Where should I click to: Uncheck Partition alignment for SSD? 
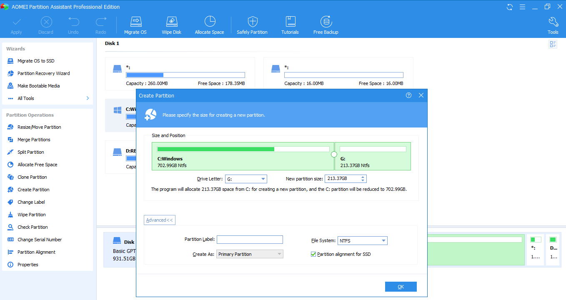(x=313, y=254)
